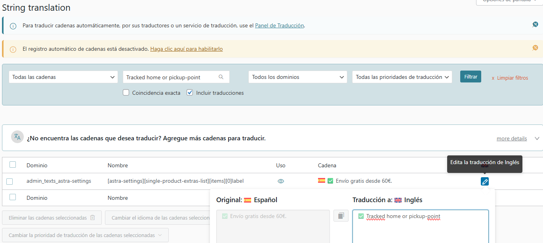Click the pencil icon to edit English translation
This screenshot has height=243, width=543.
pyautogui.click(x=484, y=182)
